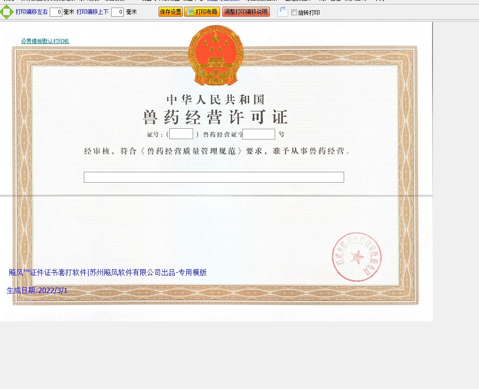Open the 调整打印偏移说明 instructions
The image size is (479, 389).
tap(246, 12)
